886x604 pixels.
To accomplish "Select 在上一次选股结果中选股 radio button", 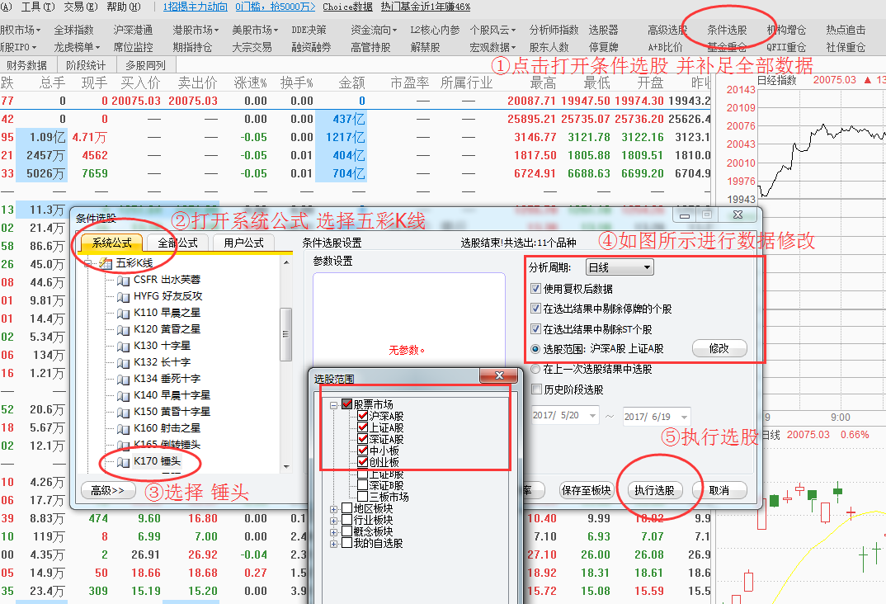I will pyautogui.click(x=535, y=370).
